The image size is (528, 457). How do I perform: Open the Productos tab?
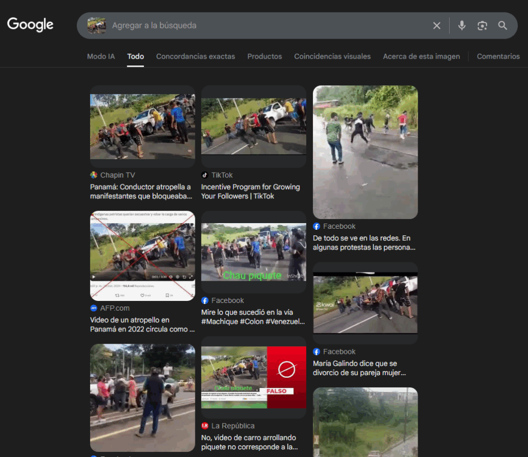(265, 56)
